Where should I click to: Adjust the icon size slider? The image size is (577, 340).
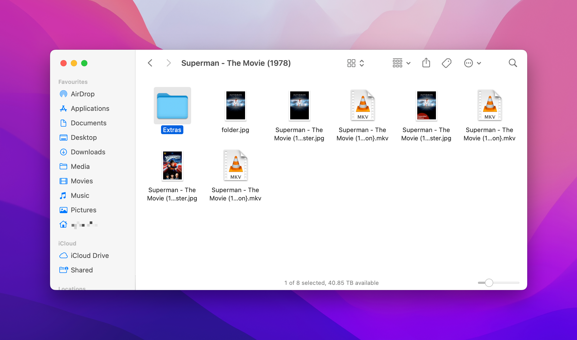click(x=489, y=283)
